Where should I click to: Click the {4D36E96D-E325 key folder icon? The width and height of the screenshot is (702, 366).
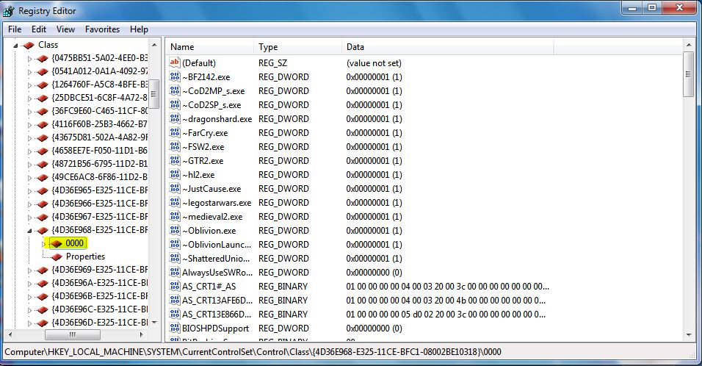point(43,323)
